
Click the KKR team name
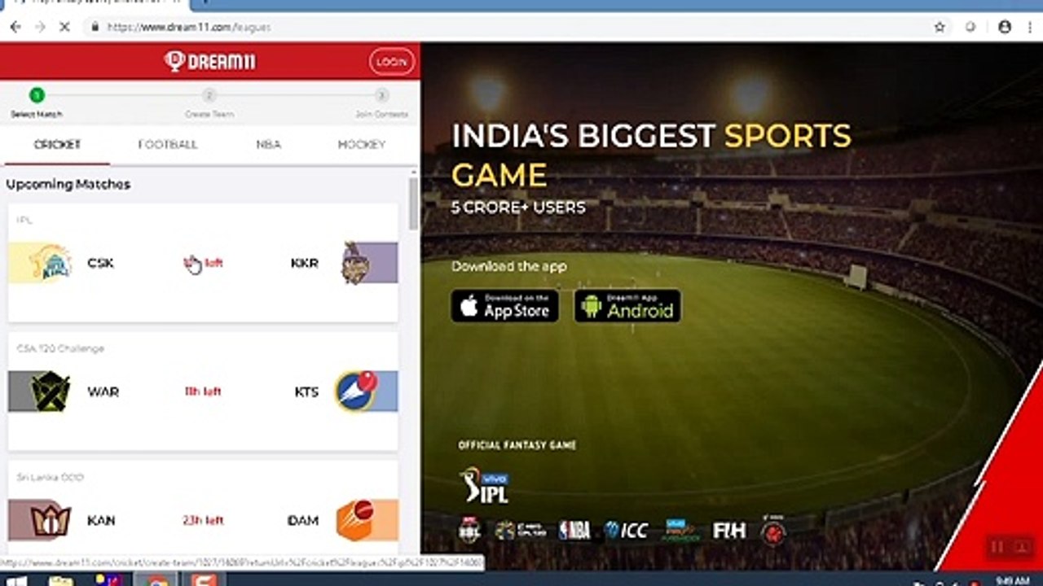click(x=305, y=263)
